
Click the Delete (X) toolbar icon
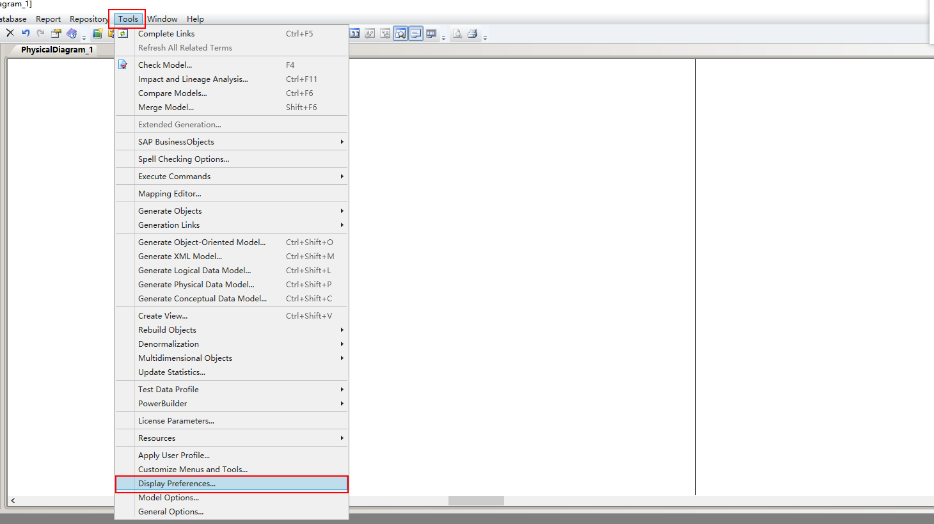tap(10, 33)
